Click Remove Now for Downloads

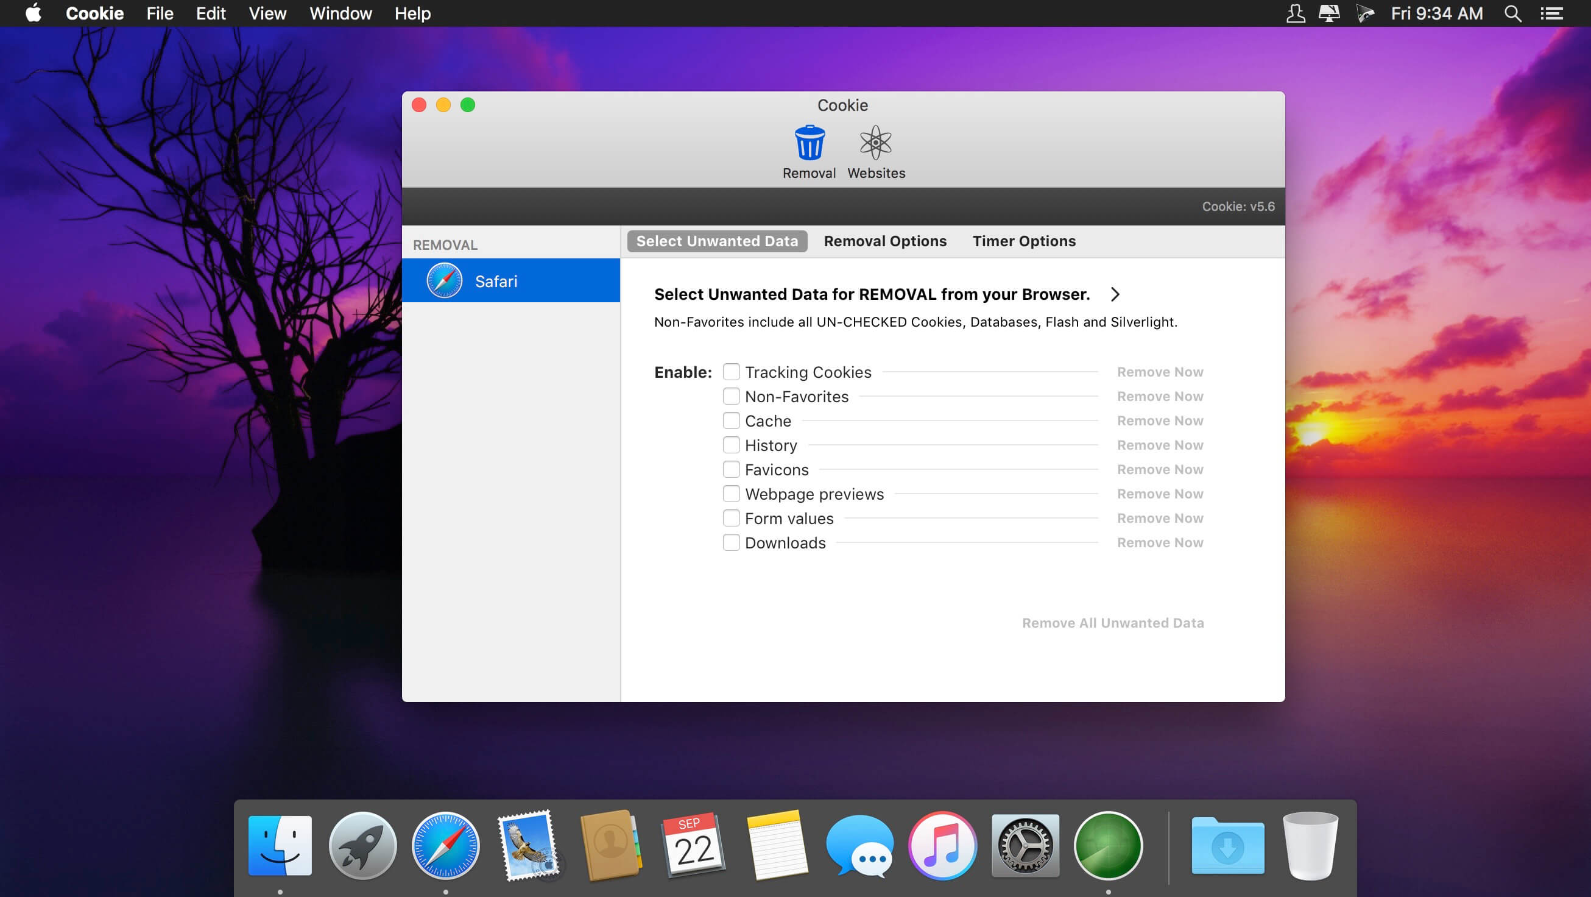click(1160, 542)
